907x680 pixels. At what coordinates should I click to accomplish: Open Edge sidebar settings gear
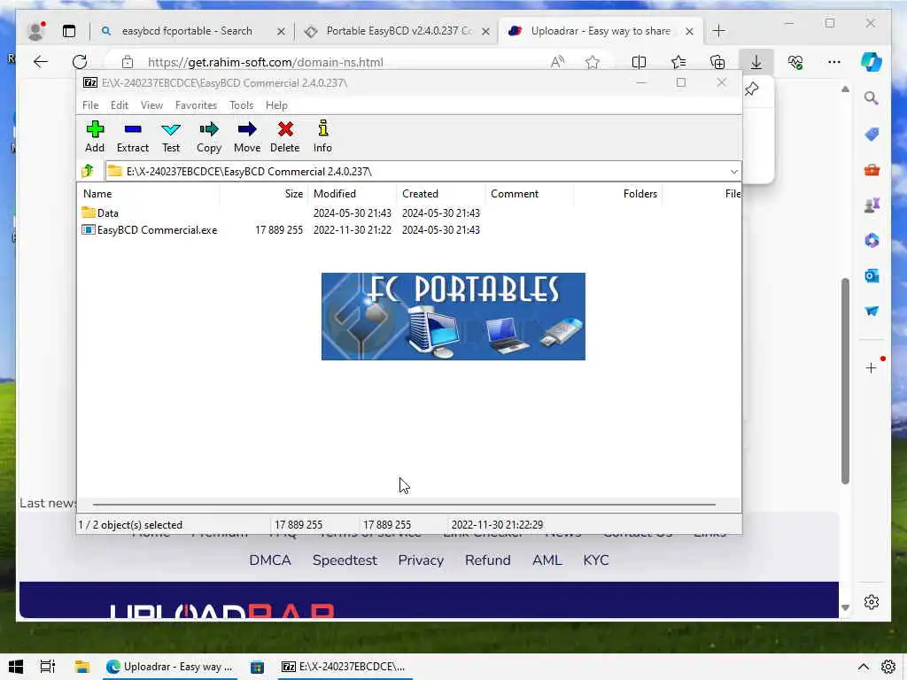[x=872, y=602]
